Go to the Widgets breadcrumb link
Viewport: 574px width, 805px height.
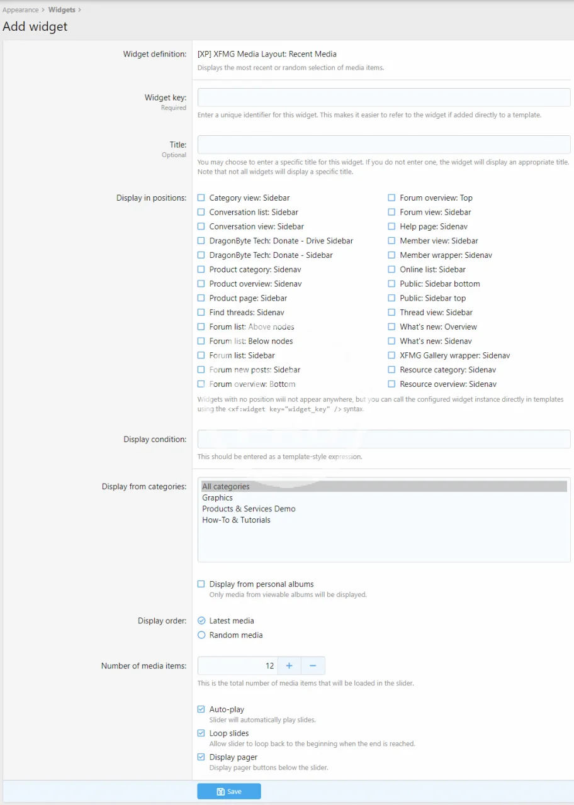[x=62, y=10]
